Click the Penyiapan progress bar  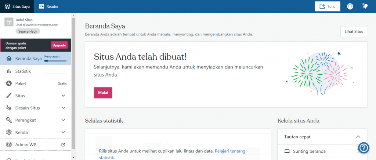coord(55,61)
